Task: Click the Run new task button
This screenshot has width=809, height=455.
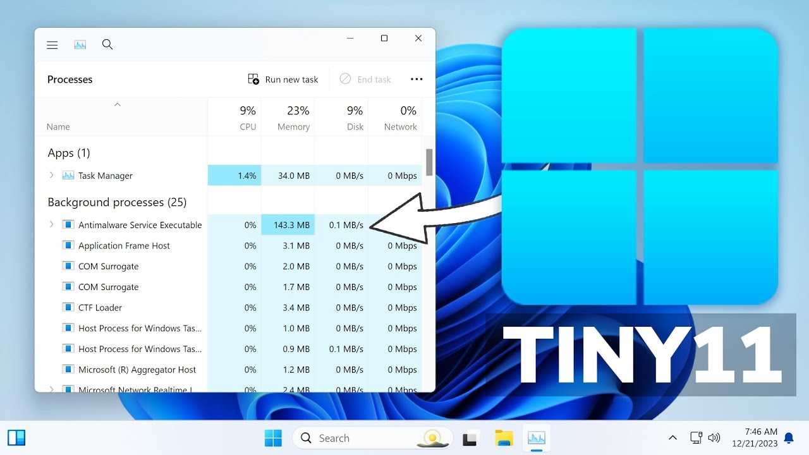Action: pyautogui.click(x=283, y=79)
